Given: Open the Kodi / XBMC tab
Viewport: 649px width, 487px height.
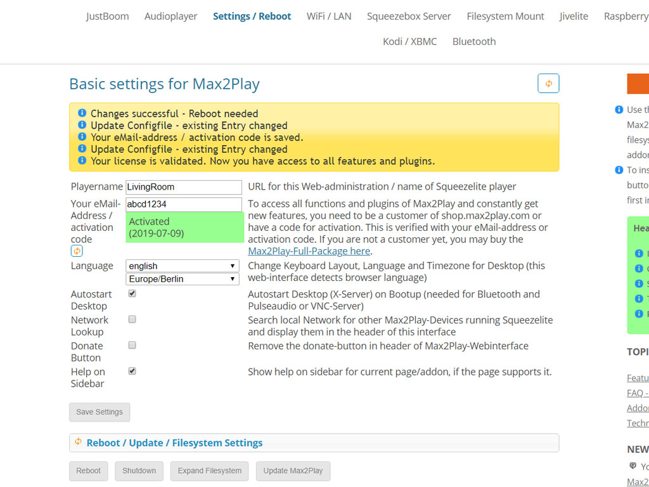Looking at the screenshot, I should tap(410, 41).
